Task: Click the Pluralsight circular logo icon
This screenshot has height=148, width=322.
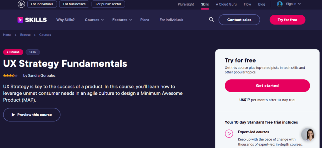Action: [21, 4]
